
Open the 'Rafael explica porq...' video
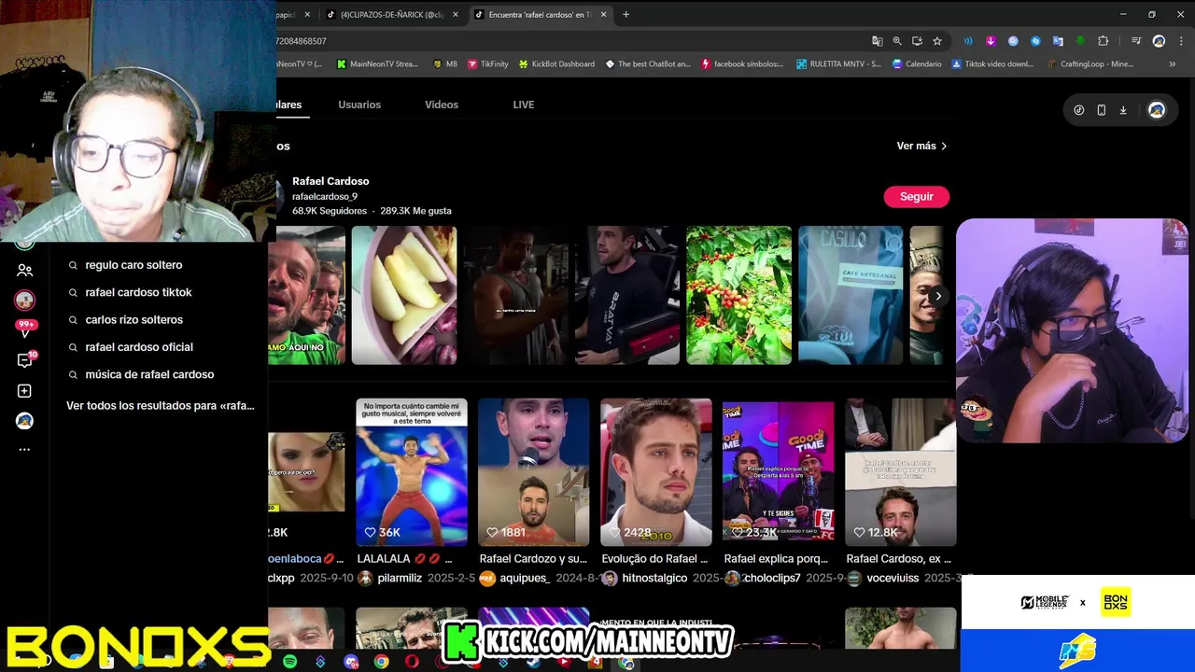tap(779, 472)
